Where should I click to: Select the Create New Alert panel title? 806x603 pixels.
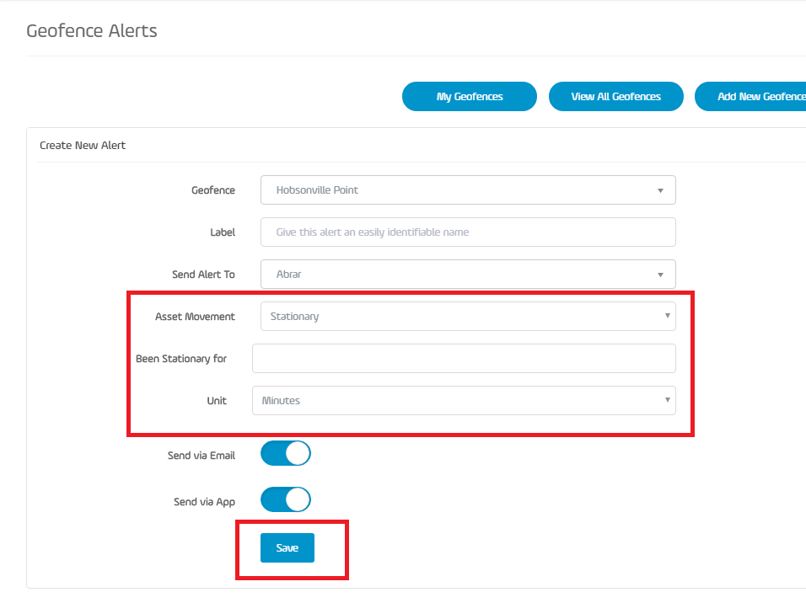click(83, 146)
